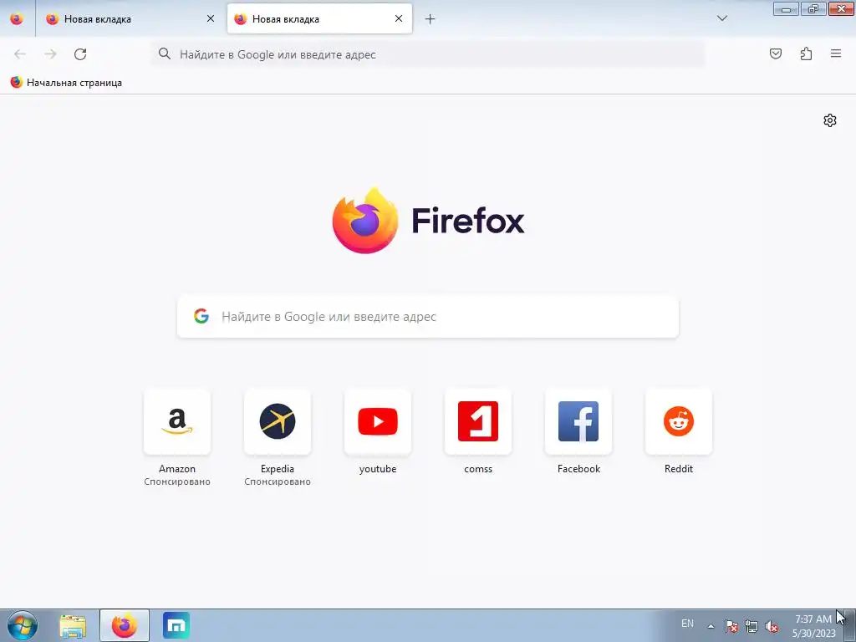Viewport: 856px width, 642px height.
Task: Click the Google G icon in search box
Action: pyautogui.click(x=201, y=316)
